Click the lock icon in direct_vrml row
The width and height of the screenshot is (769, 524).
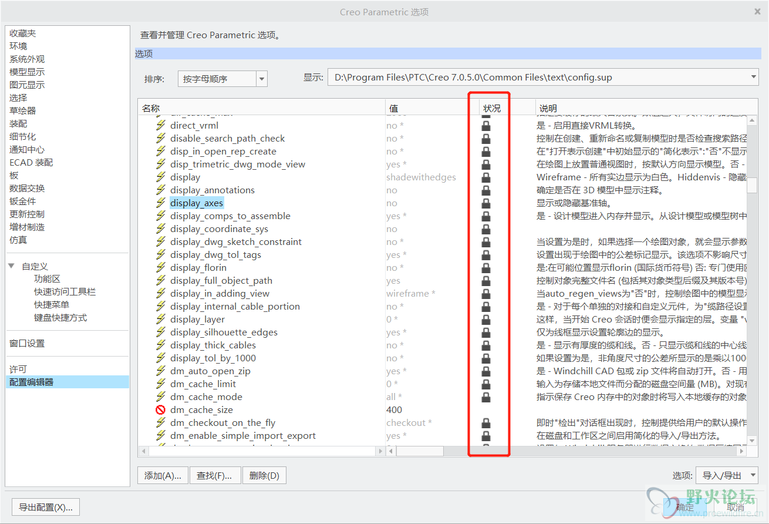[x=486, y=126]
